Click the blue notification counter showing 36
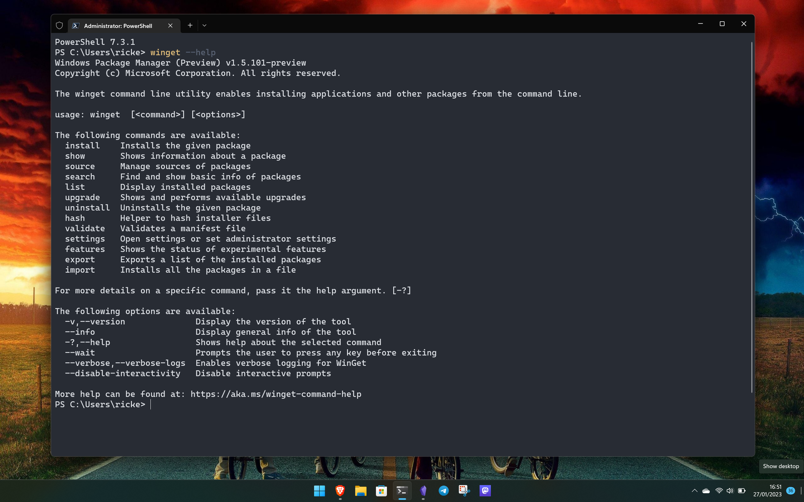The width and height of the screenshot is (804, 502). 791,491
